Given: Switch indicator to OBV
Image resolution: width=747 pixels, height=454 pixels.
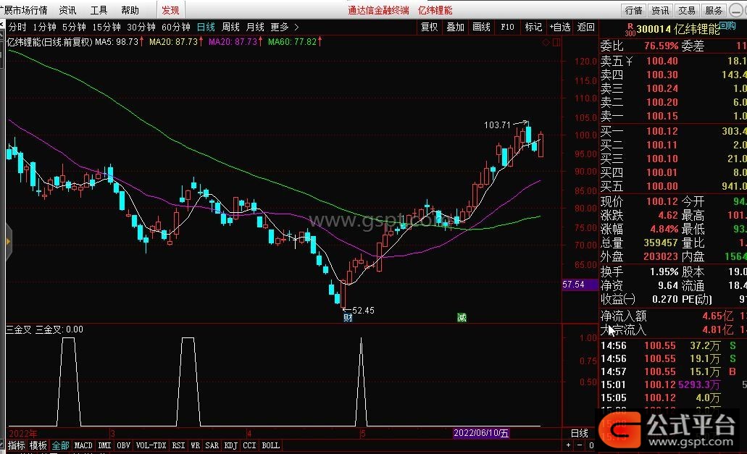Looking at the screenshot, I should (x=123, y=445).
